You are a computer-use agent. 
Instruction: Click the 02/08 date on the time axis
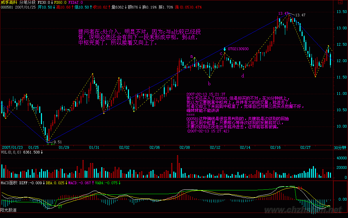click(x=185, y=147)
